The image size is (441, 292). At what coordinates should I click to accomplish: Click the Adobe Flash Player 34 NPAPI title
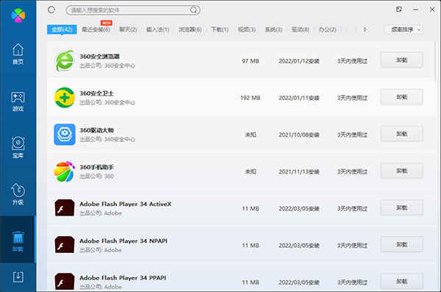pos(123,241)
